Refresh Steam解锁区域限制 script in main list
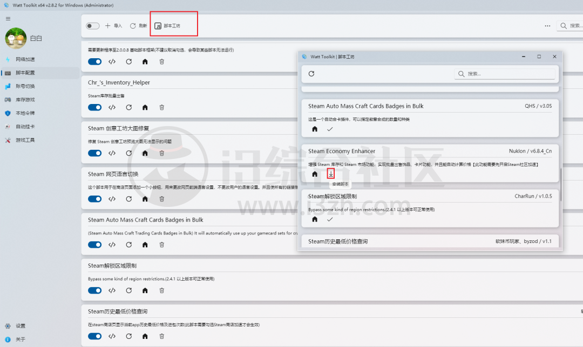Viewport: 583px width, 347px height. [128, 290]
